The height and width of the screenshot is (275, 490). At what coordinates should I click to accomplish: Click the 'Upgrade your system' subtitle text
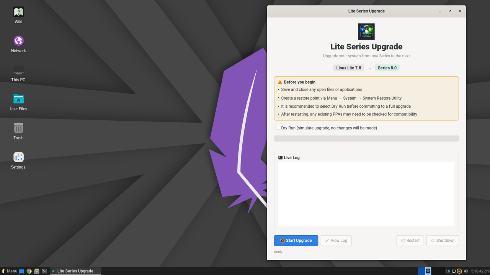(x=366, y=56)
